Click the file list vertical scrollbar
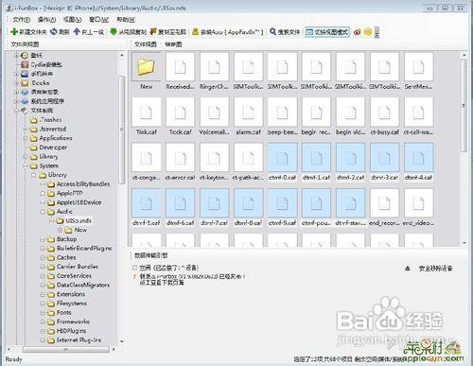The width and height of the screenshot is (473, 366). 464,148
